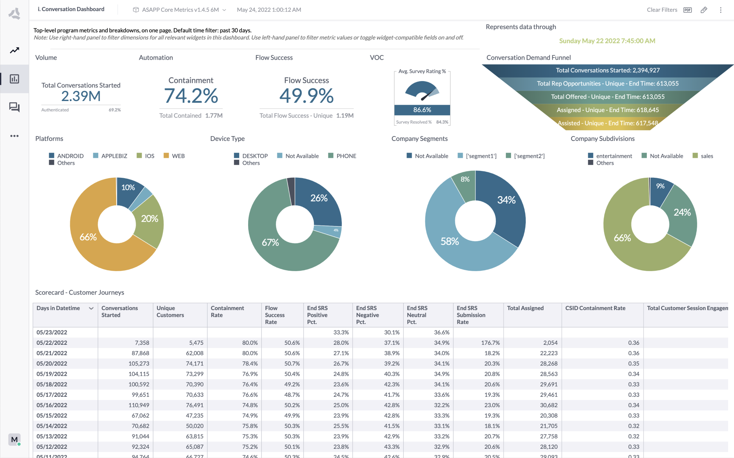The width and height of the screenshot is (734, 458).
Task: Toggle ANDROID legend item in Platforms
Action: point(70,156)
